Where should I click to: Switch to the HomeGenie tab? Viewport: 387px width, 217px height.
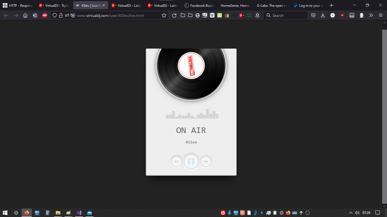click(235, 5)
